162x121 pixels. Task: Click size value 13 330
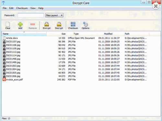click(62, 38)
